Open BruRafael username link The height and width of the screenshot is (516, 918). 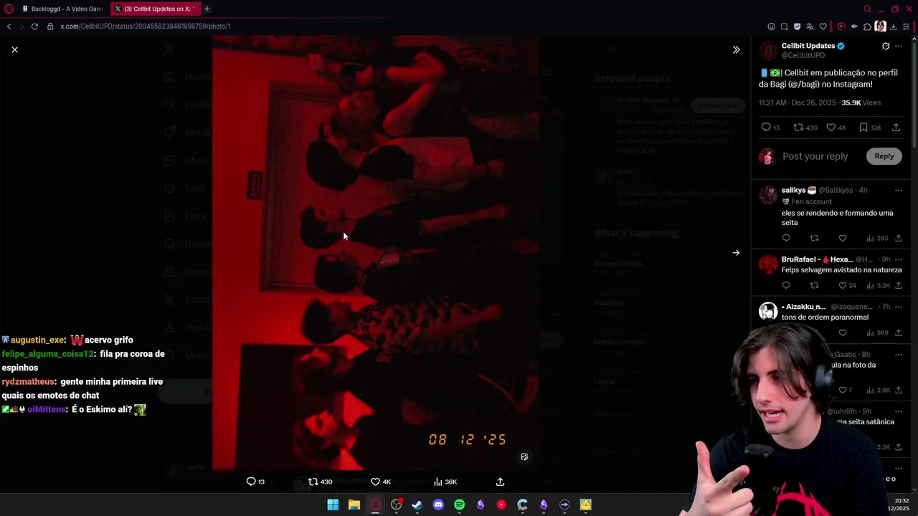(x=818, y=259)
